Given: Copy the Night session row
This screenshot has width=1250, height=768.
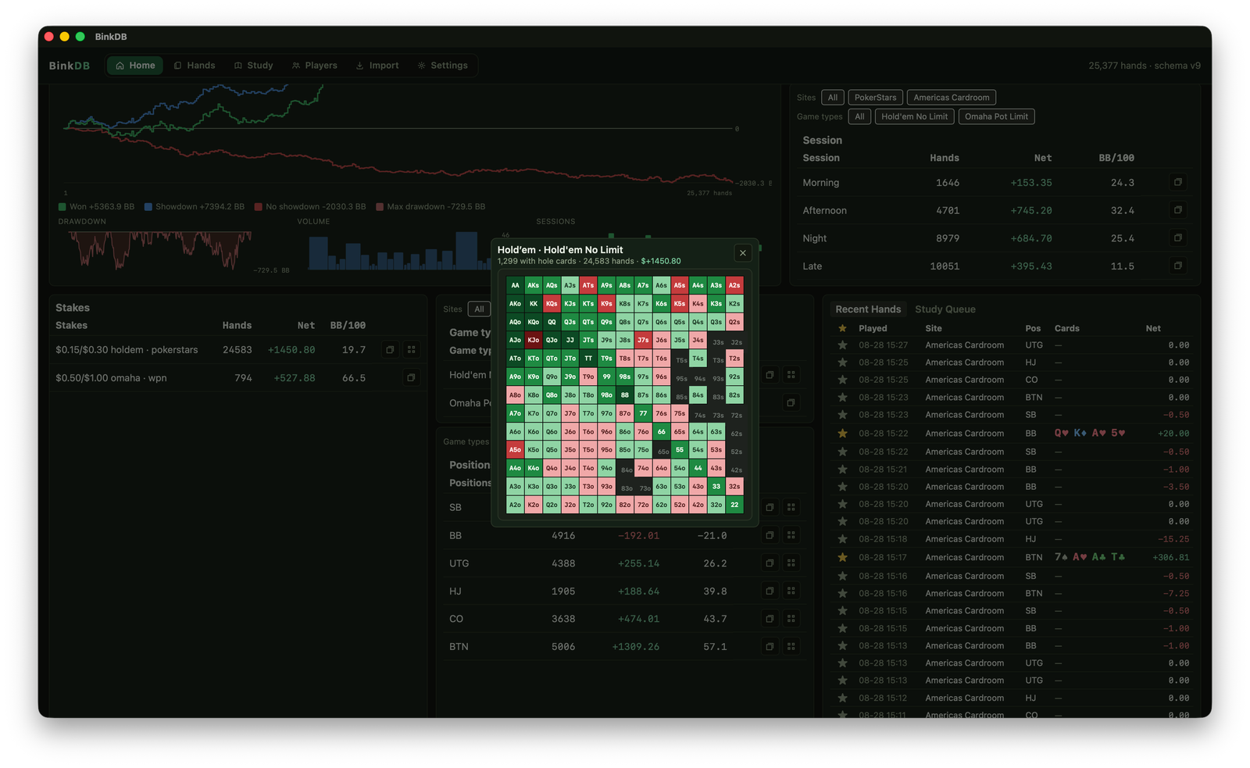Looking at the screenshot, I should [1177, 238].
